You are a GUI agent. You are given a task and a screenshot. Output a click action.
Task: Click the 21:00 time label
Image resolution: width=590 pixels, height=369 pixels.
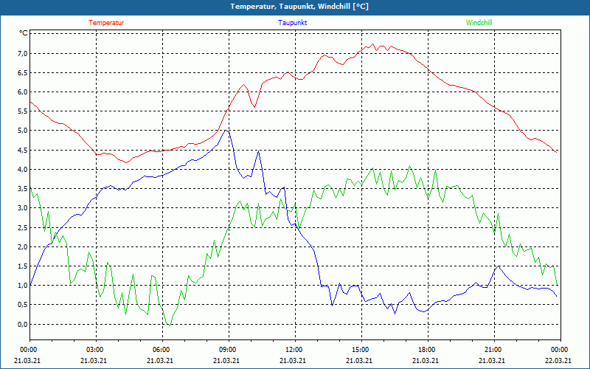click(494, 350)
